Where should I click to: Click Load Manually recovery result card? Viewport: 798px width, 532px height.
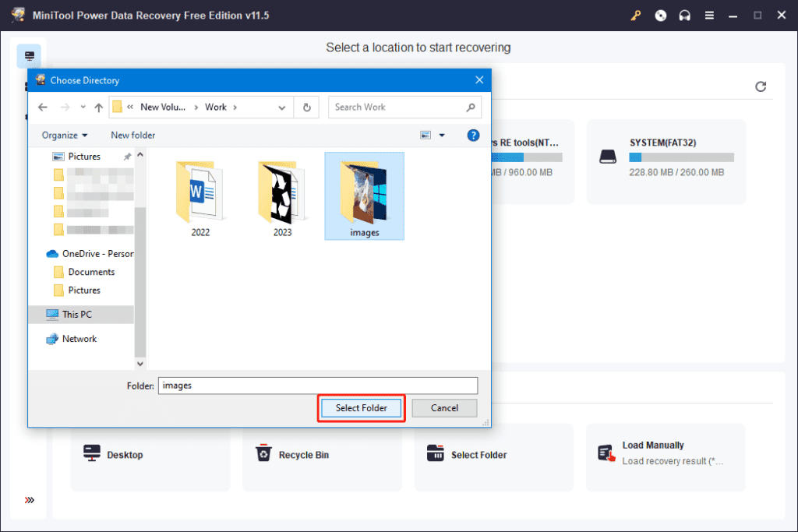pyautogui.click(x=666, y=456)
